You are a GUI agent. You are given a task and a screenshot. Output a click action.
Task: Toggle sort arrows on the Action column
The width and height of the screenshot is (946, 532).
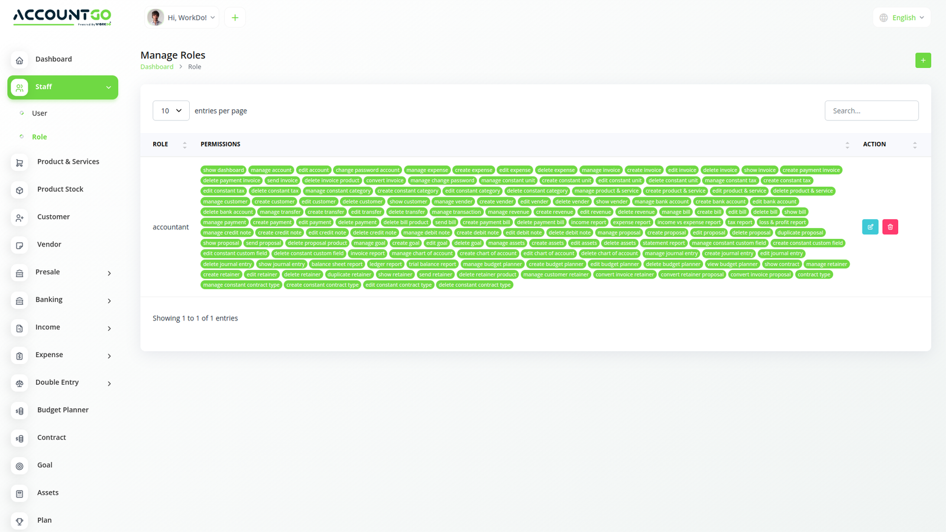914,145
